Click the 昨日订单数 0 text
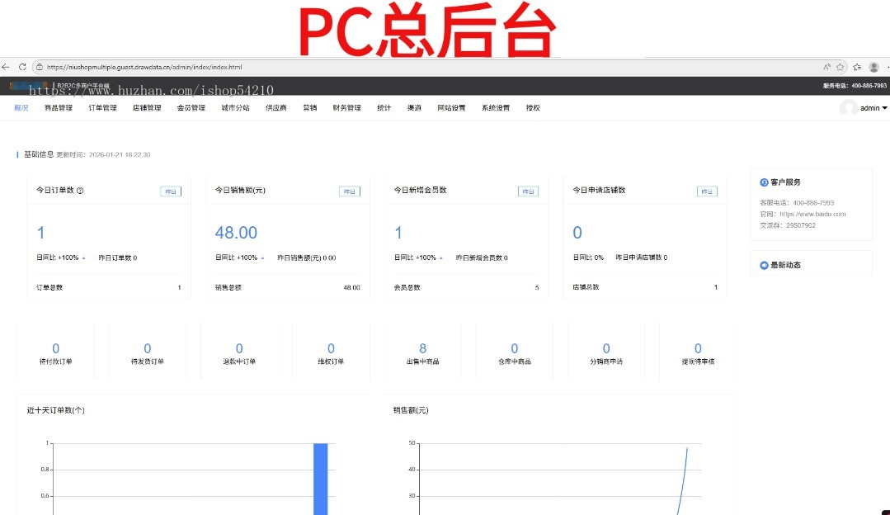Screen dimensions: 890x515 click(x=117, y=257)
